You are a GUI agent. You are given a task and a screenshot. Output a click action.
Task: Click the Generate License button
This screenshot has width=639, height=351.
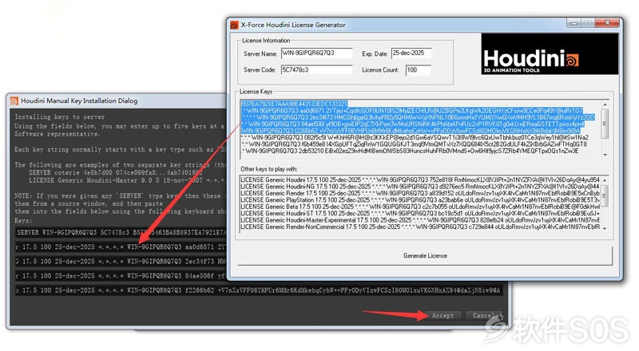425,256
